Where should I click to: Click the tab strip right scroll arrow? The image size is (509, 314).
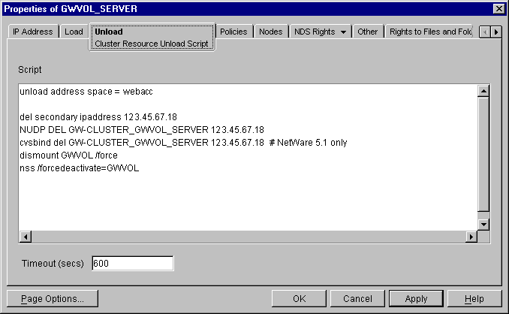[x=496, y=32]
